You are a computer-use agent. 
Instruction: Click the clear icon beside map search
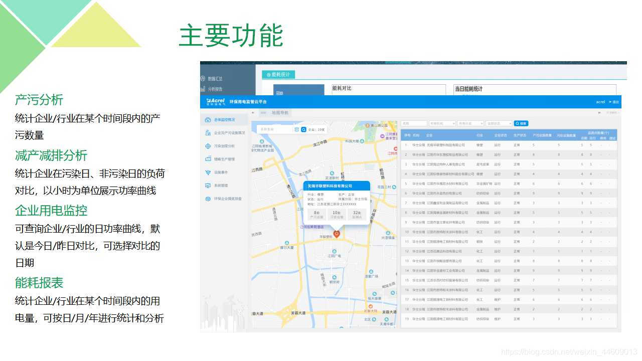tap(296, 129)
